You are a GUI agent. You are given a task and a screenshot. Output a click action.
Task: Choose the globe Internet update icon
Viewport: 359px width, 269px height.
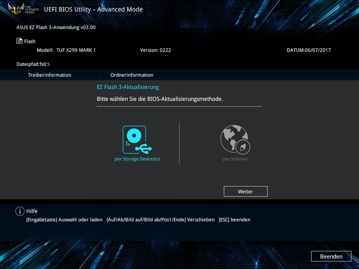pyautogui.click(x=235, y=140)
